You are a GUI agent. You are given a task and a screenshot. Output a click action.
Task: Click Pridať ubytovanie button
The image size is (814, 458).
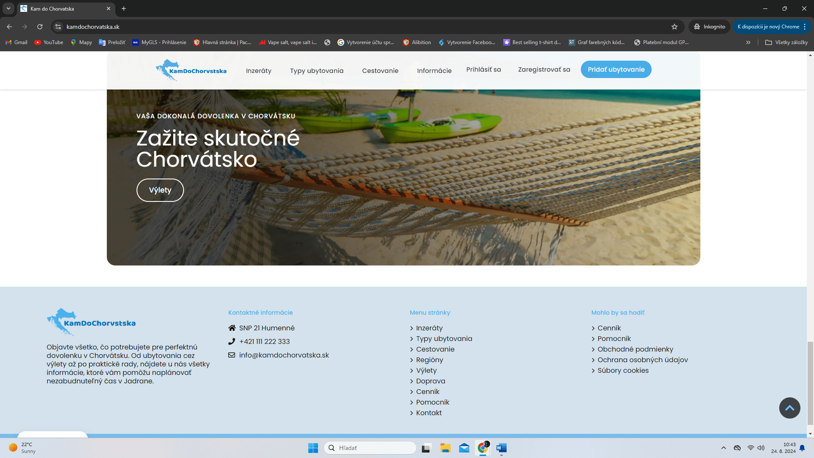click(616, 70)
